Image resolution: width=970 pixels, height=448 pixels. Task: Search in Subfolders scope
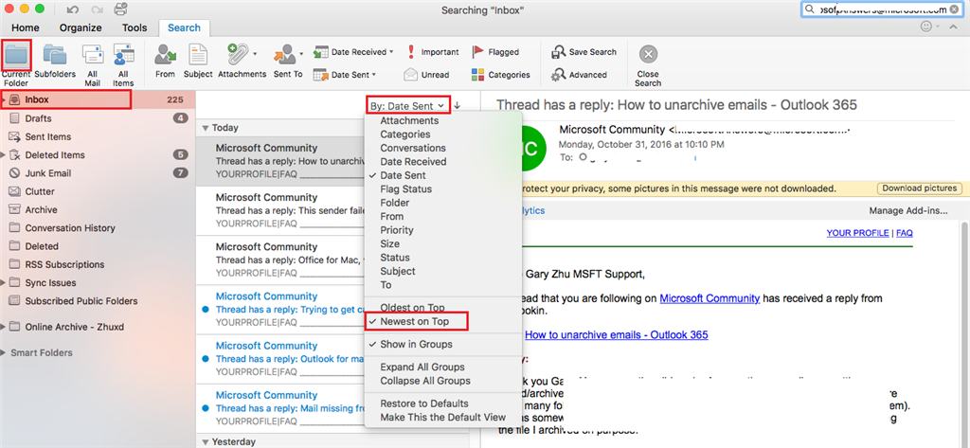pyautogui.click(x=55, y=63)
